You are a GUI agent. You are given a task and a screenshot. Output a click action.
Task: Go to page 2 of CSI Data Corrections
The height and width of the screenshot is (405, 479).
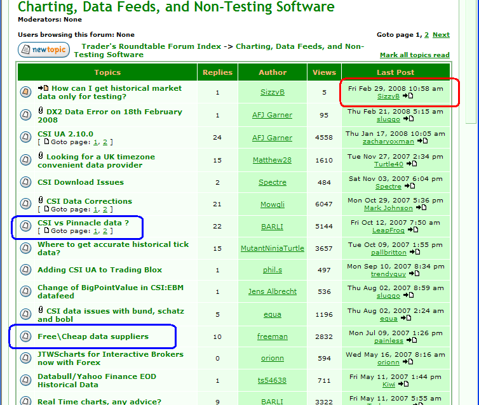pos(105,209)
